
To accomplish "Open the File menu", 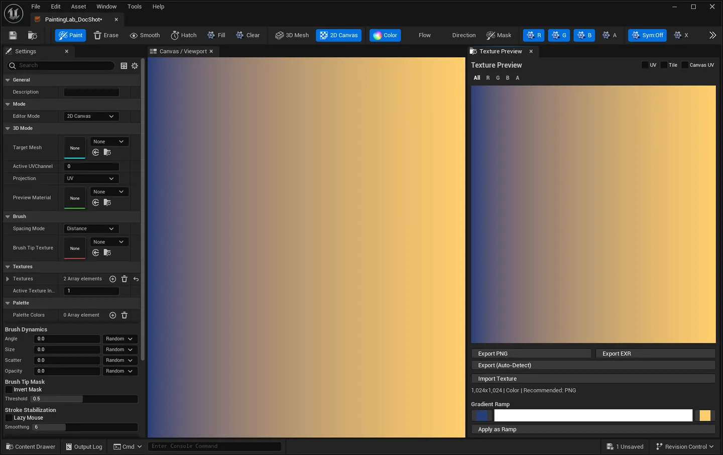I will coord(36,7).
